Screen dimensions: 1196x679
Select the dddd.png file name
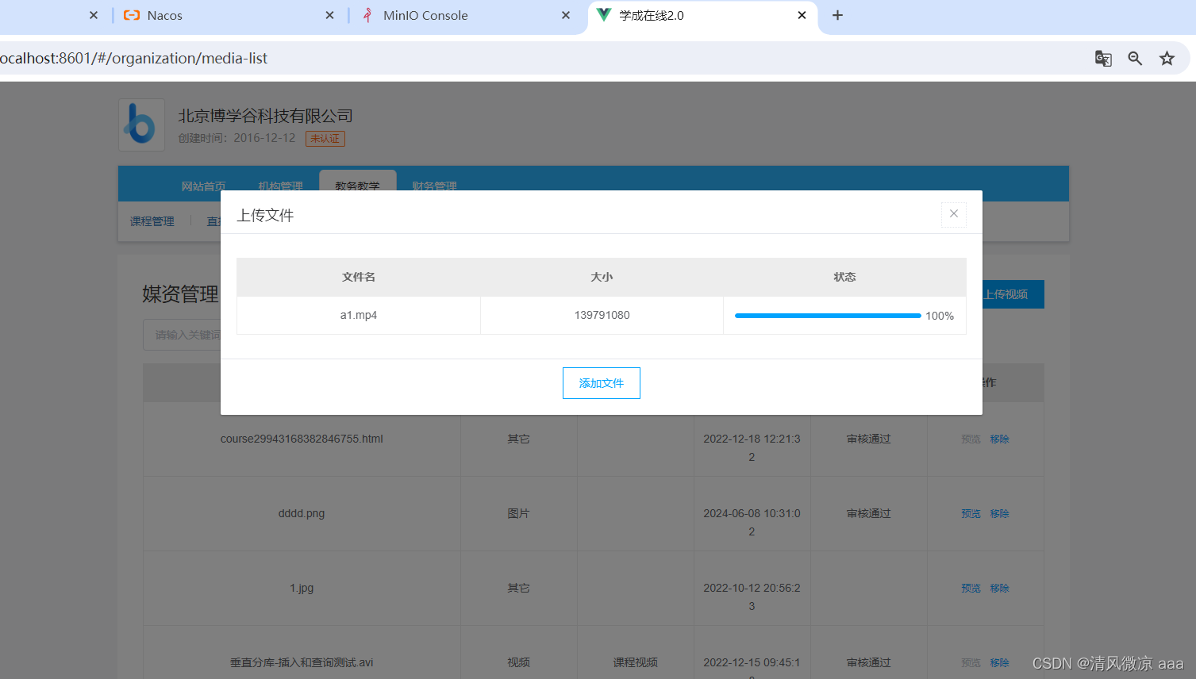click(302, 513)
